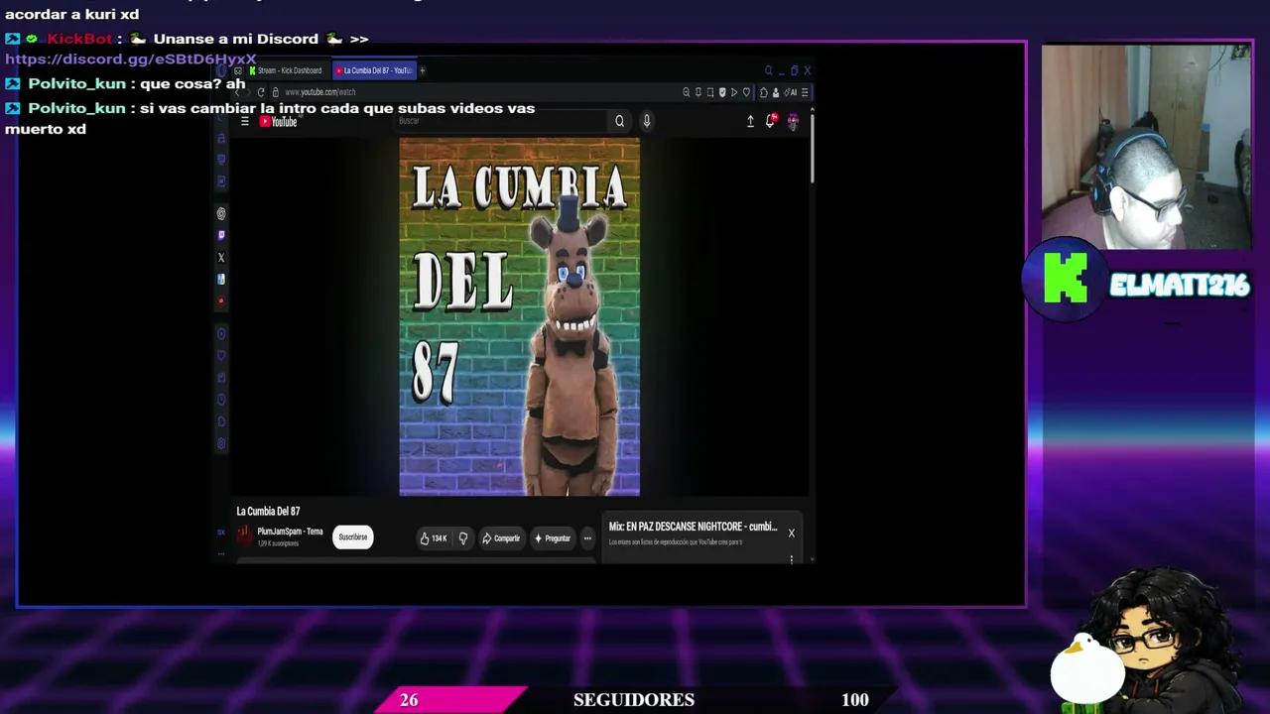The width and height of the screenshot is (1270, 714).
Task: Start voice search with the microphone icon
Action: pyautogui.click(x=646, y=121)
